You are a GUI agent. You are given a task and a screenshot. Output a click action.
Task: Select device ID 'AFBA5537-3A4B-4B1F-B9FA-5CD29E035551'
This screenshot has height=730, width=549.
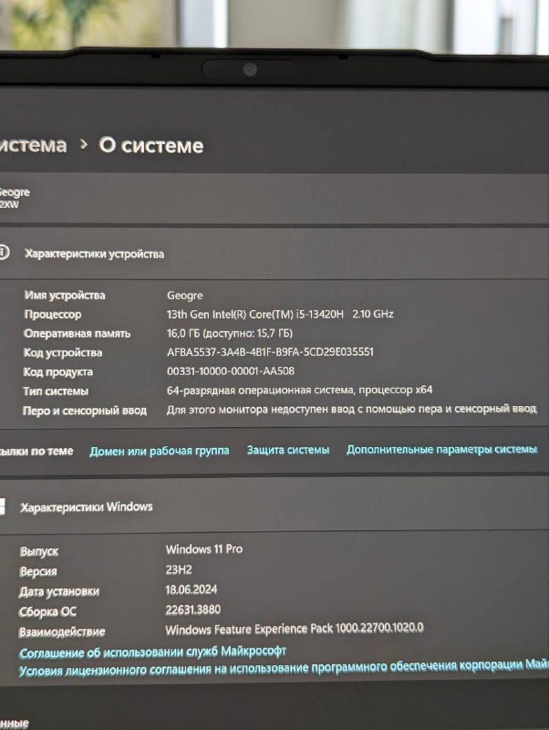[270, 352]
